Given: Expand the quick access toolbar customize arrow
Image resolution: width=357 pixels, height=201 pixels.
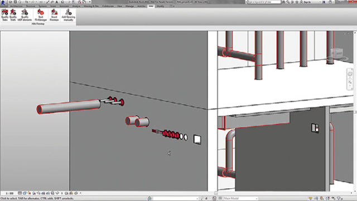Looking at the screenshot, I should point(90,2).
